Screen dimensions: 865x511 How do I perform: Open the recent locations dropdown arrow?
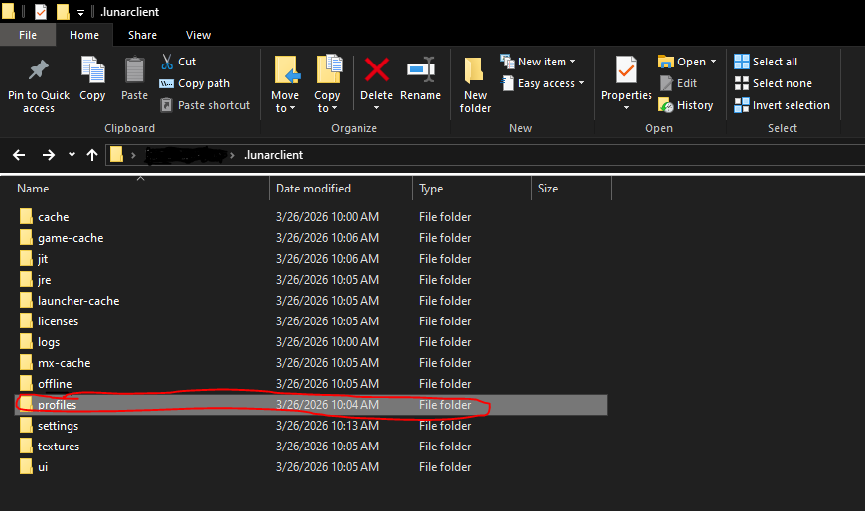[72, 155]
